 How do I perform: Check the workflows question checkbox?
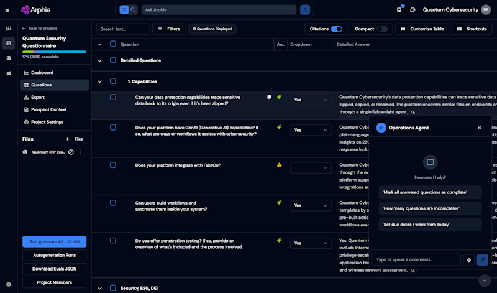click(x=113, y=203)
